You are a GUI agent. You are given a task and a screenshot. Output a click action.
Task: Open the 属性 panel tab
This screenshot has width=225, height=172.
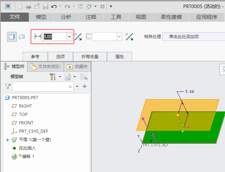pos(120,57)
